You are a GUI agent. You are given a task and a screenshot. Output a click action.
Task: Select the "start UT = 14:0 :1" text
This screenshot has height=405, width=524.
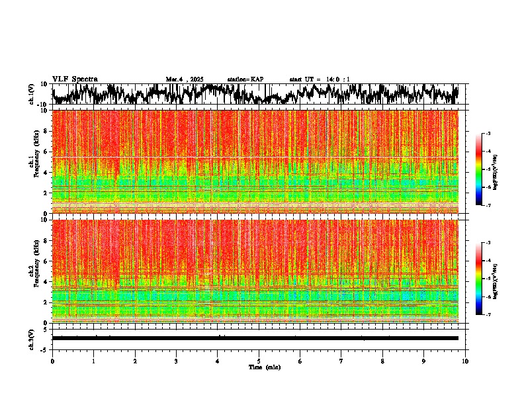point(320,79)
